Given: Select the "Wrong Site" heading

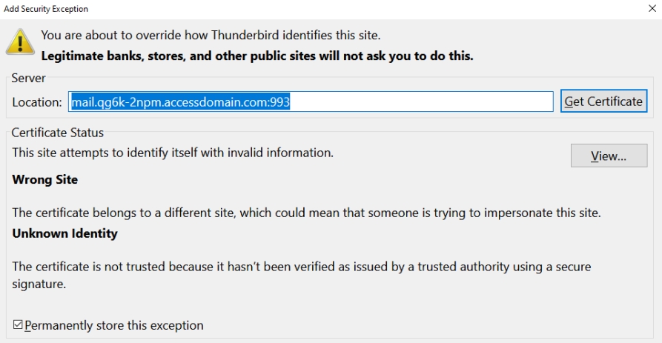Looking at the screenshot, I should [45, 179].
